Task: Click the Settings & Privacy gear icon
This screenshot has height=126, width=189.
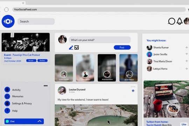Action: (x=7, y=104)
